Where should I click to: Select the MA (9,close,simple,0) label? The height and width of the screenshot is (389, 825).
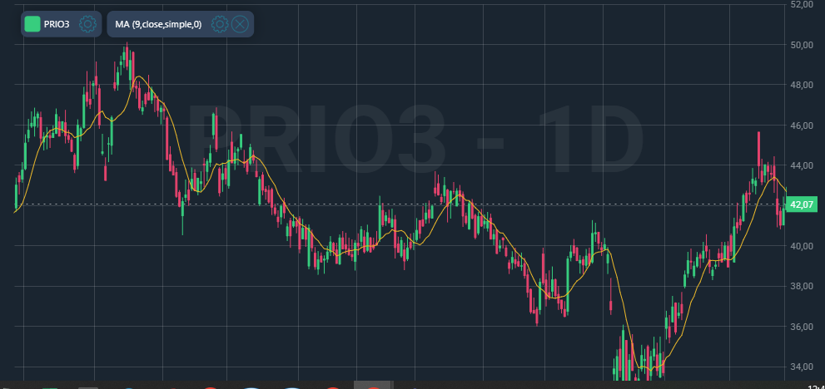coord(158,24)
